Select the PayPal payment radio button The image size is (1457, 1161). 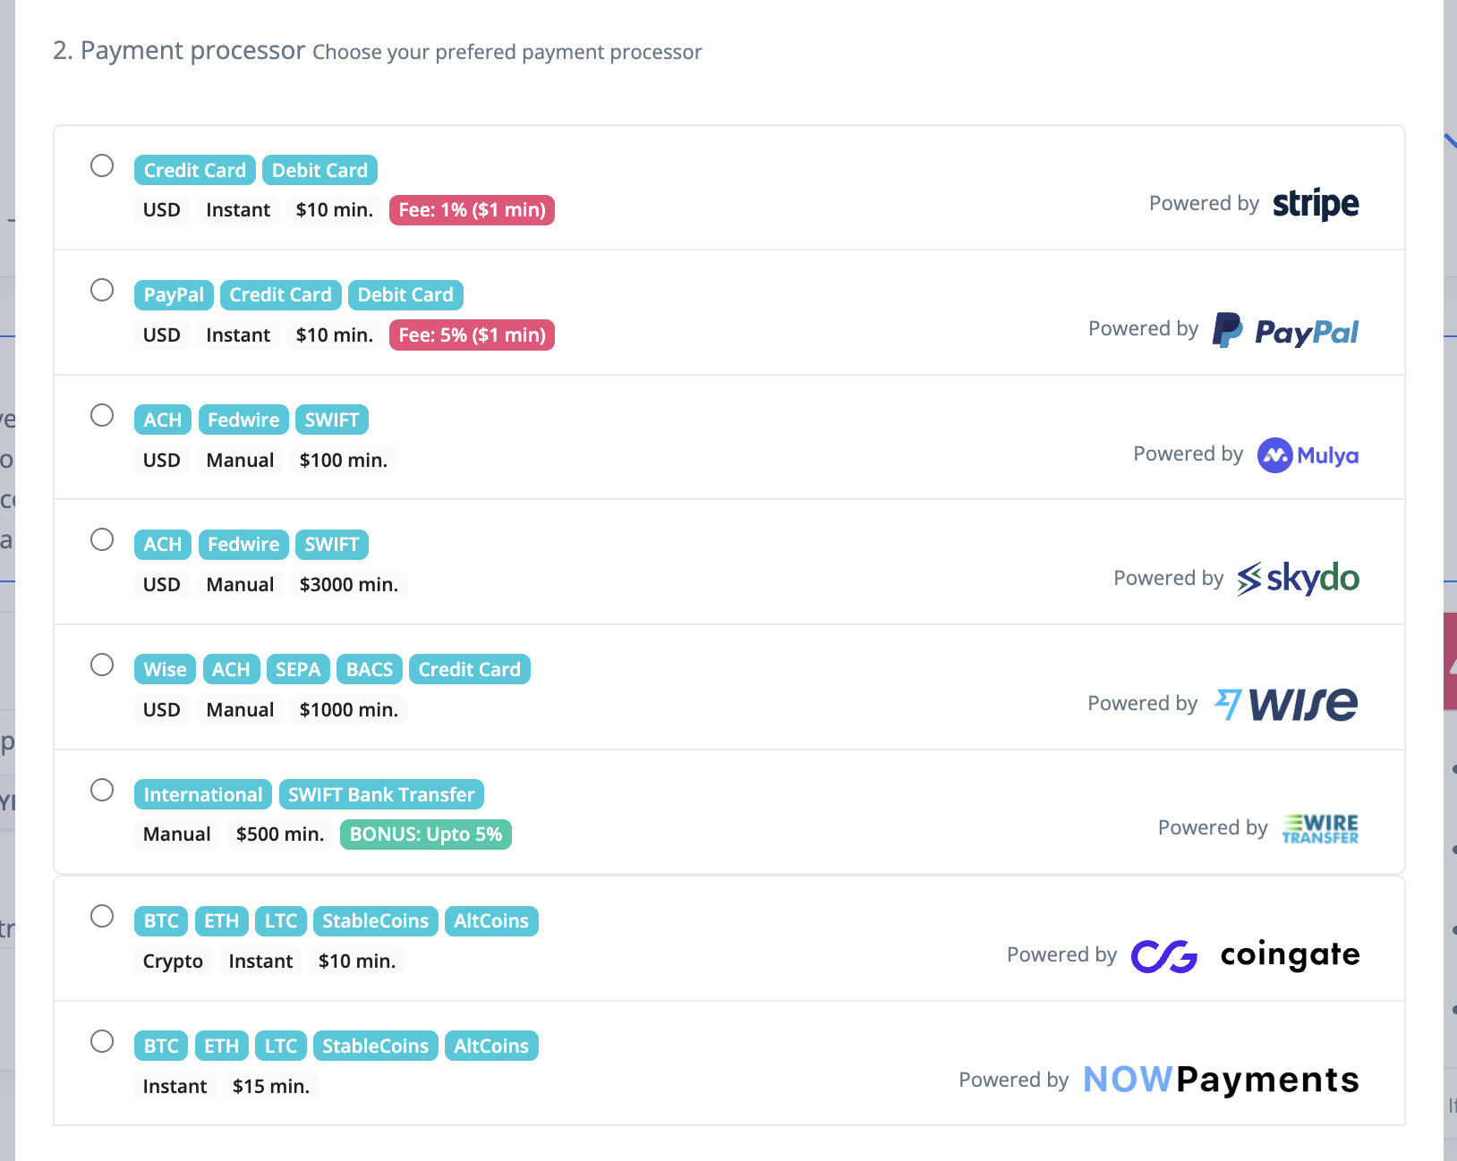pos(102,290)
